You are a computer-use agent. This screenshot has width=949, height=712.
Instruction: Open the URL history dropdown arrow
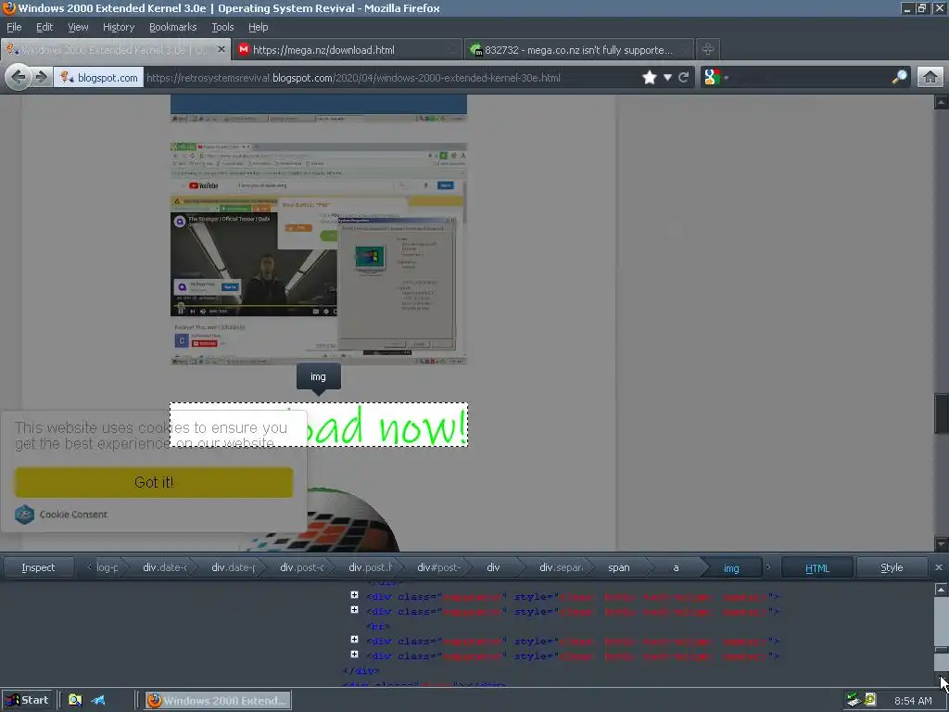point(667,78)
